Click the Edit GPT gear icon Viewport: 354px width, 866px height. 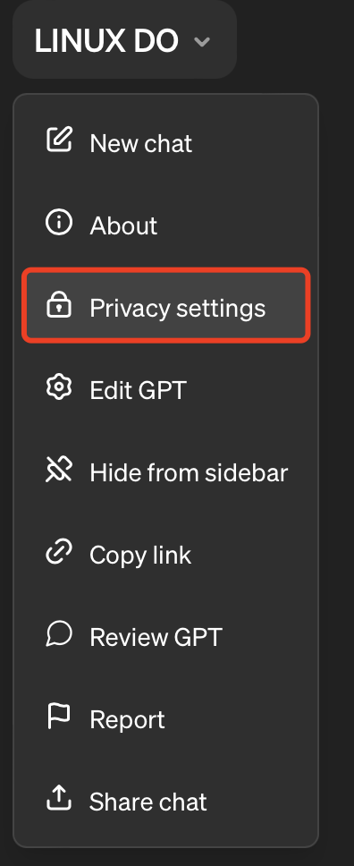point(59,387)
